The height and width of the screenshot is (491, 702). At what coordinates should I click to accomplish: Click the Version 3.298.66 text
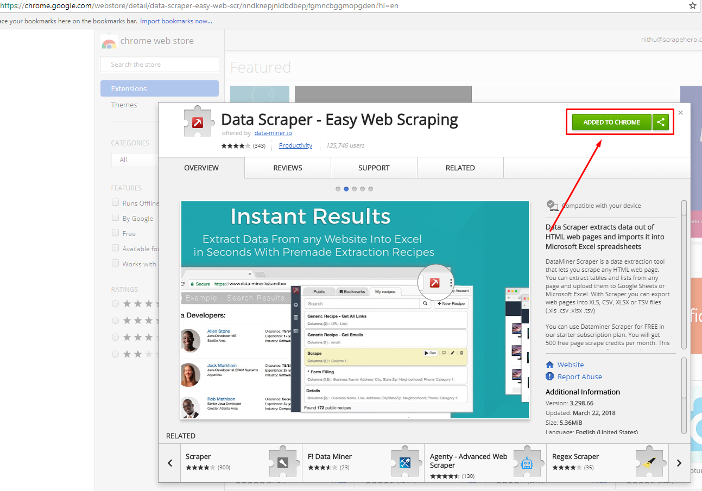click(570, 403)
